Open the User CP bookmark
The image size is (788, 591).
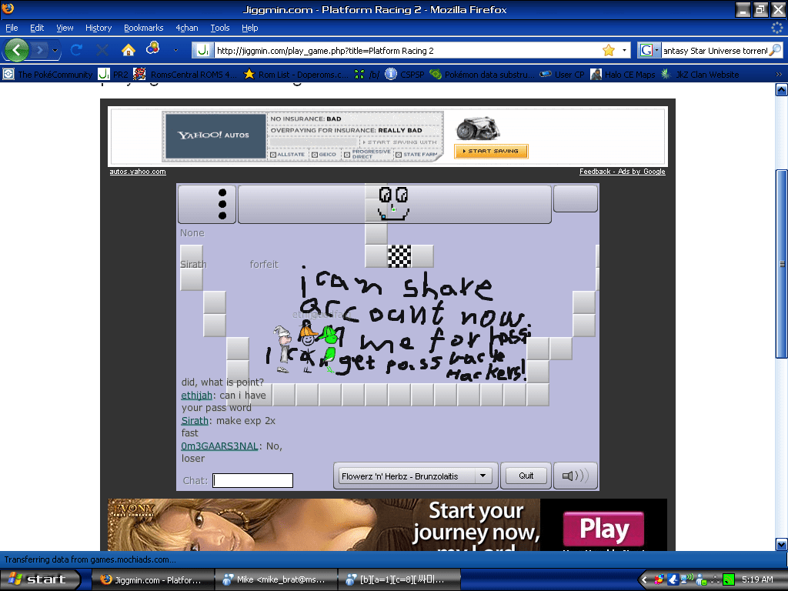tap(562, 75)
